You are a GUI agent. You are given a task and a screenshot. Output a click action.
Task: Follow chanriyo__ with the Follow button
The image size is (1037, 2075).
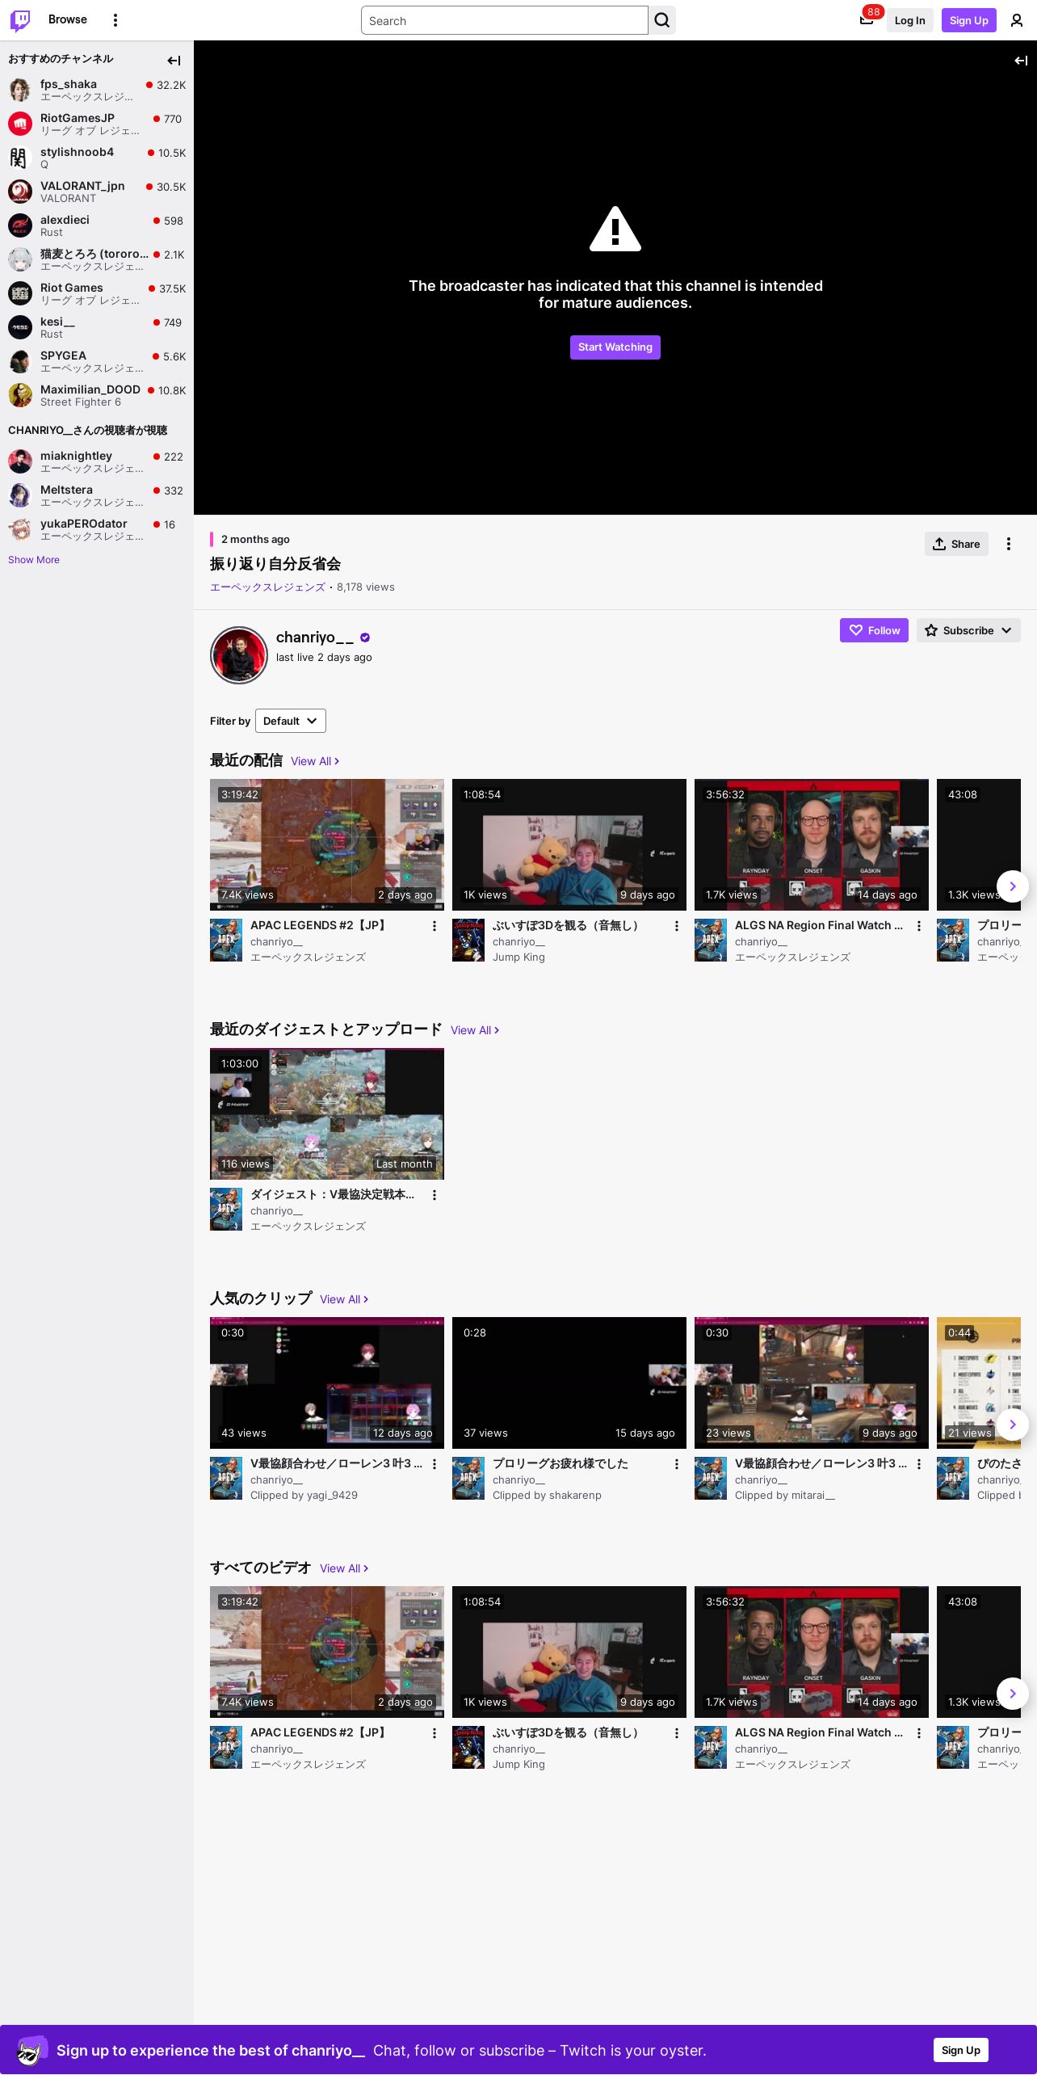pyautogui.click(x=874, y=630)
